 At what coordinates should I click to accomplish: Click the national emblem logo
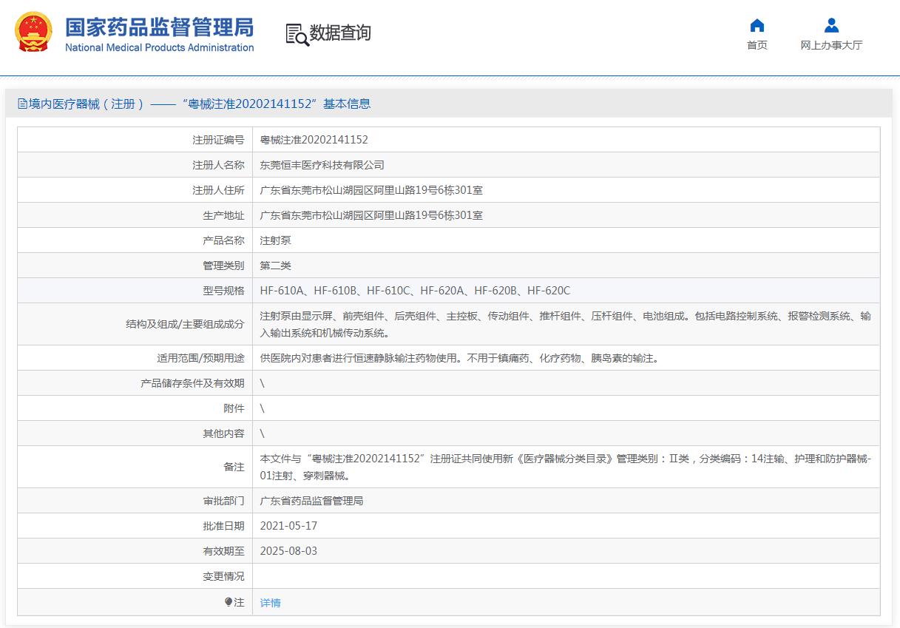(33, 32)
